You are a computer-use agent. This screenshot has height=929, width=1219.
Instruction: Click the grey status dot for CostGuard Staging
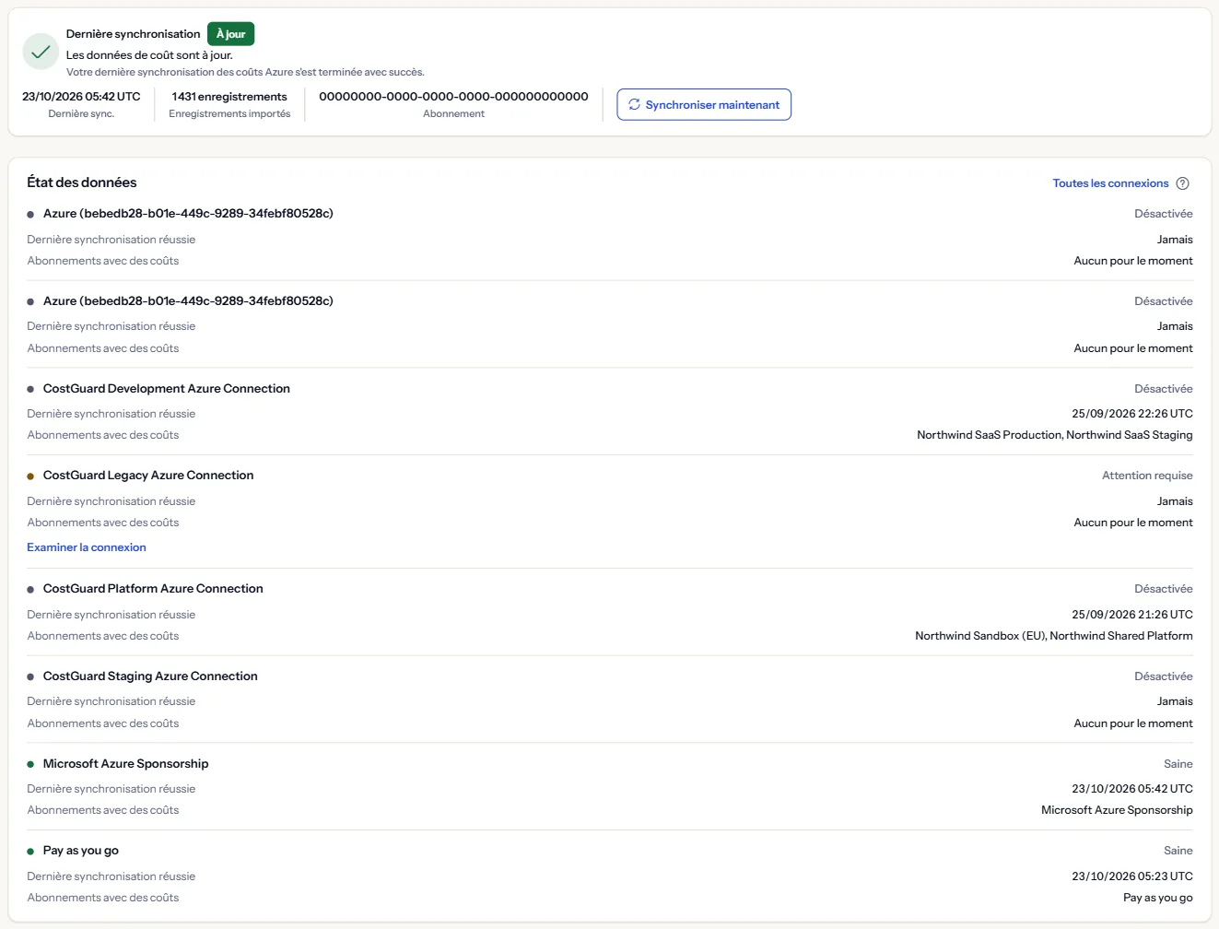[x=30, y=676]
